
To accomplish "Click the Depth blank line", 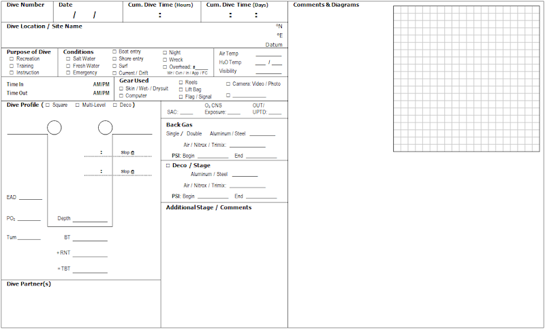I will point(90,220).
